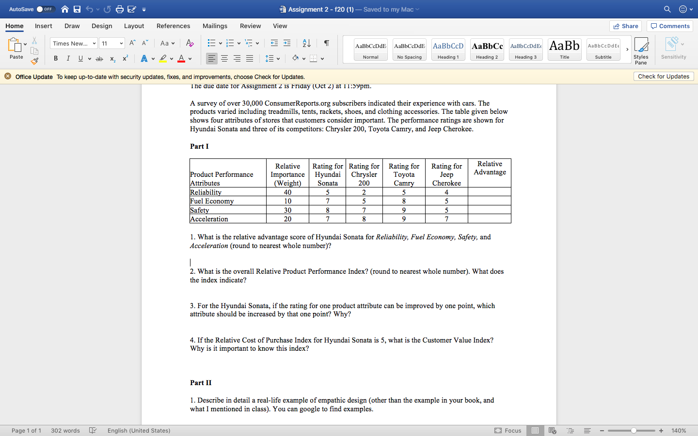Click the Share button
This screenshot has height=436, width=698.
click(626, 26)
